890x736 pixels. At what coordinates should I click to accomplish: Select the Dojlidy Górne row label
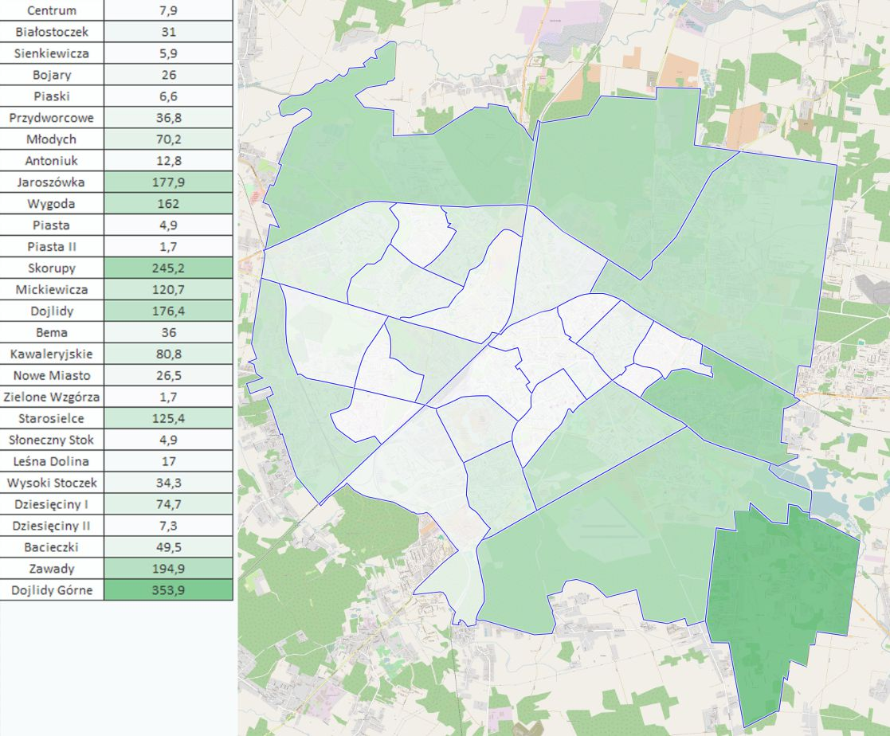(x=52, y=590)
